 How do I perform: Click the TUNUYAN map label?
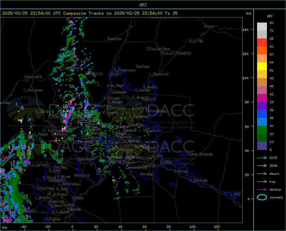tap(74, 210)
